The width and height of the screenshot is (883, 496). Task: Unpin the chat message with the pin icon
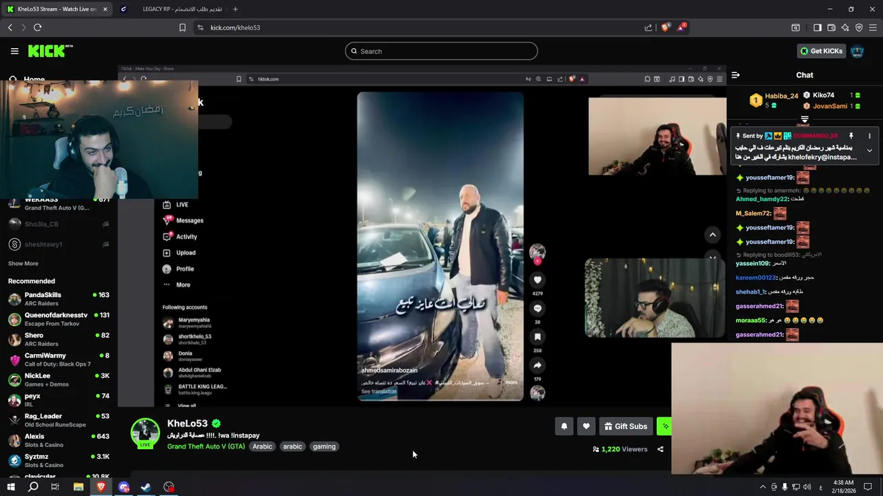(851, 136)
